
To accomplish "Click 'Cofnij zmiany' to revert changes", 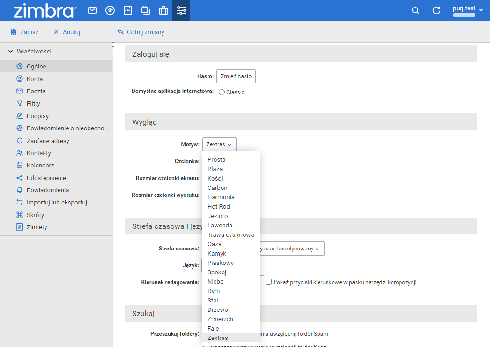I will (x=141, y=32).
